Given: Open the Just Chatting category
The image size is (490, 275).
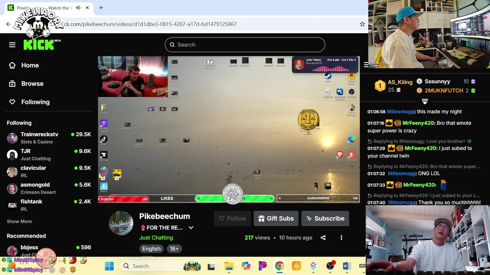Looking at the screenshot, I should (x=156, y=238).
